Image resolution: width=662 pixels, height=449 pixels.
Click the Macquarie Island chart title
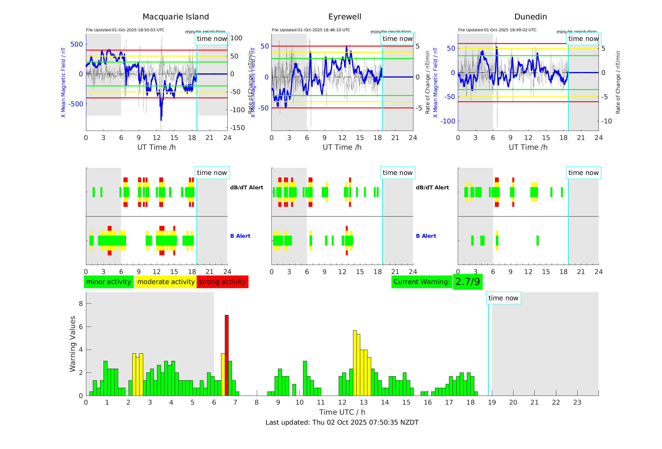coord(176,17)
